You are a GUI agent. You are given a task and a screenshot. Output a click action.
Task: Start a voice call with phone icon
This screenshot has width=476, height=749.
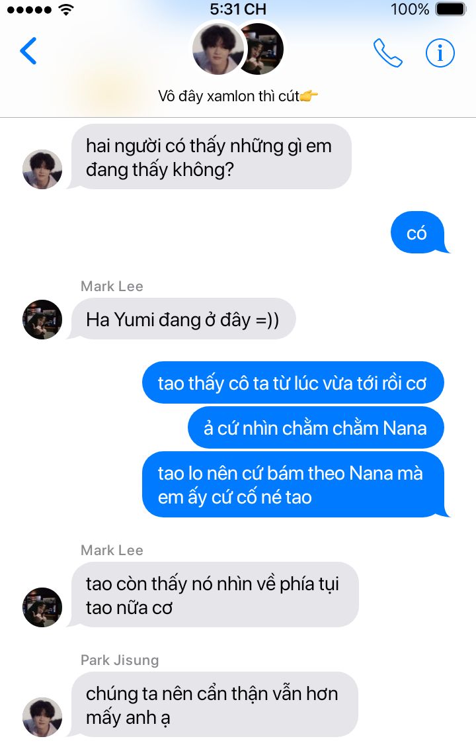387,52
